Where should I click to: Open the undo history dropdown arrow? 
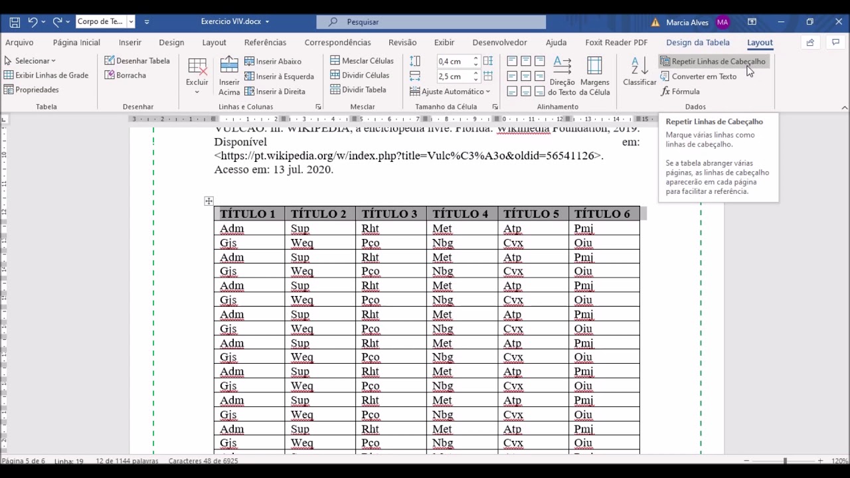[43, 22]
